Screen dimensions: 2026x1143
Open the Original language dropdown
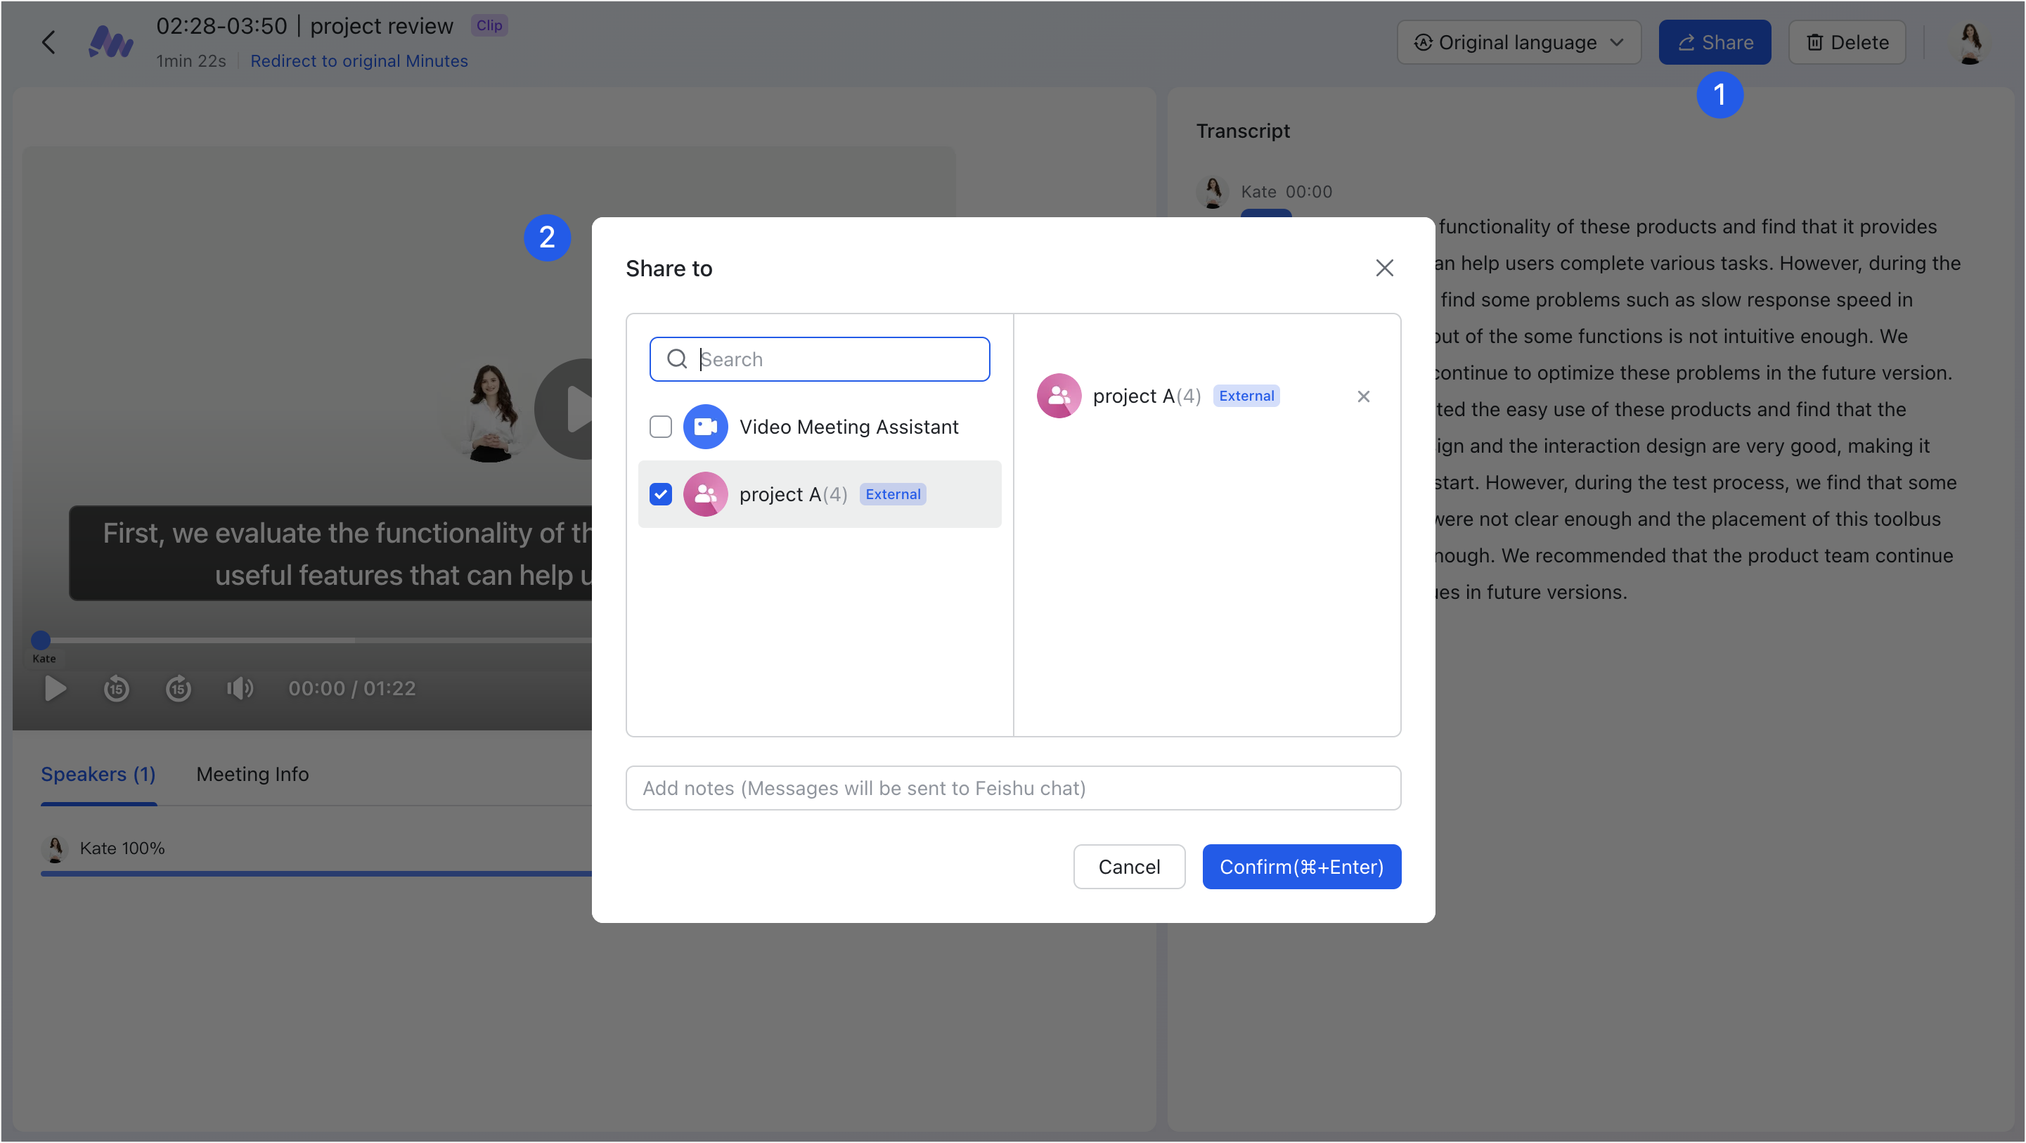point(1518,42)
